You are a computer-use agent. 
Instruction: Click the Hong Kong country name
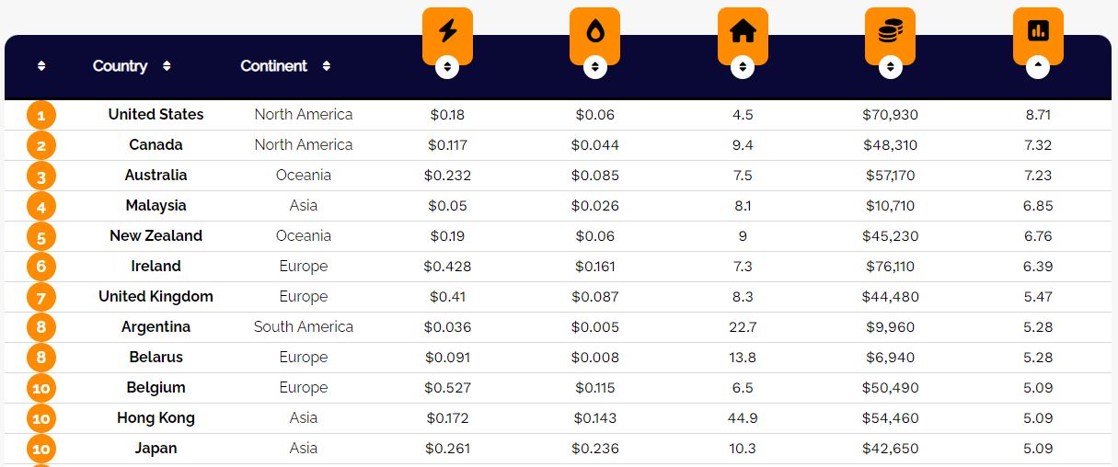coord(156,418)
